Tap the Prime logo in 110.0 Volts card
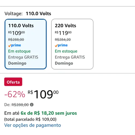This screenshot has height=135, width=135. click(15, 45)
